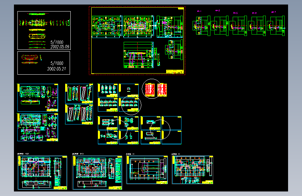Select the left plan view in the main assembly sheet
302x196 pixels.
tap(107, 27)
